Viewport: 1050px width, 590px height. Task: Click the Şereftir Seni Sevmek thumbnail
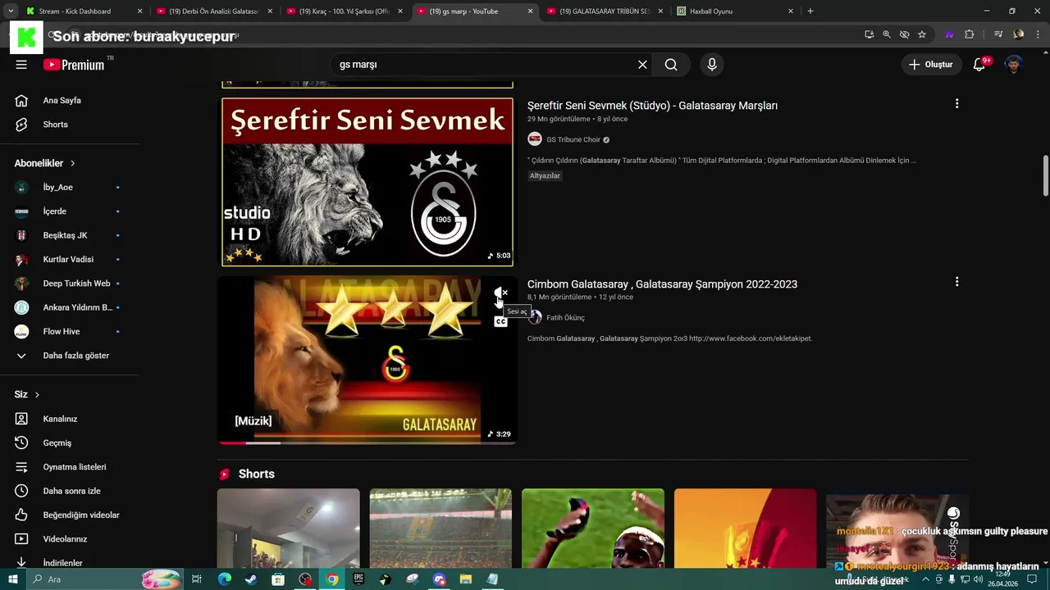[367, 182]
